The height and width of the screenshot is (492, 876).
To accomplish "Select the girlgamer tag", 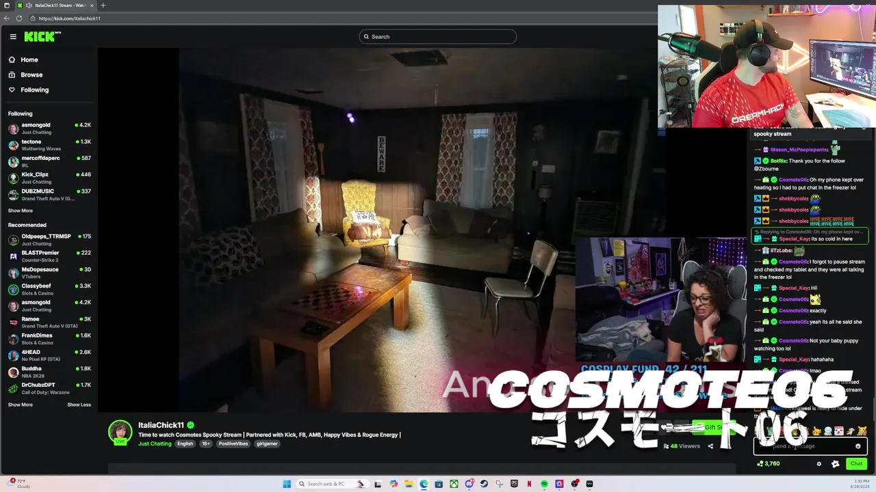I will click(x=267, y=443).
